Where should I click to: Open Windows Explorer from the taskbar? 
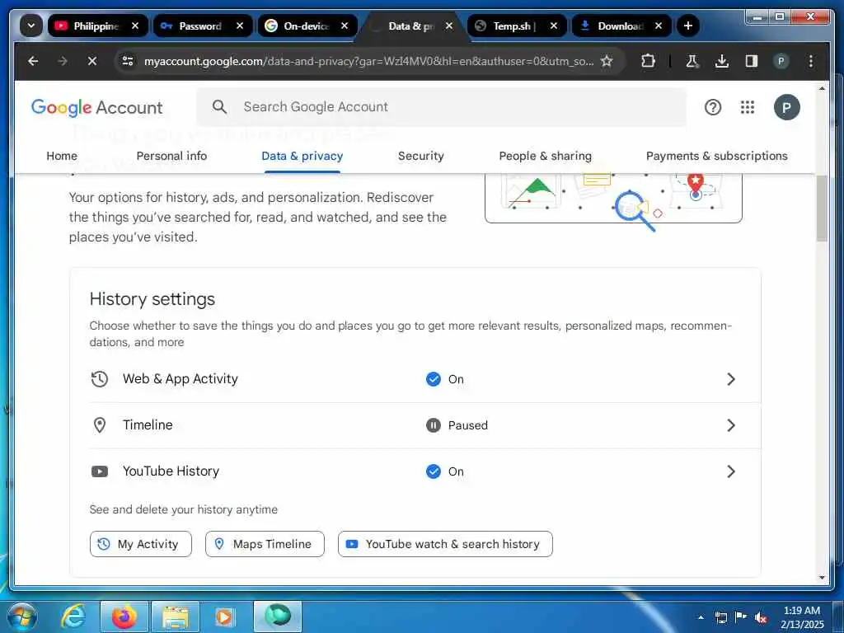pos(176,617)
